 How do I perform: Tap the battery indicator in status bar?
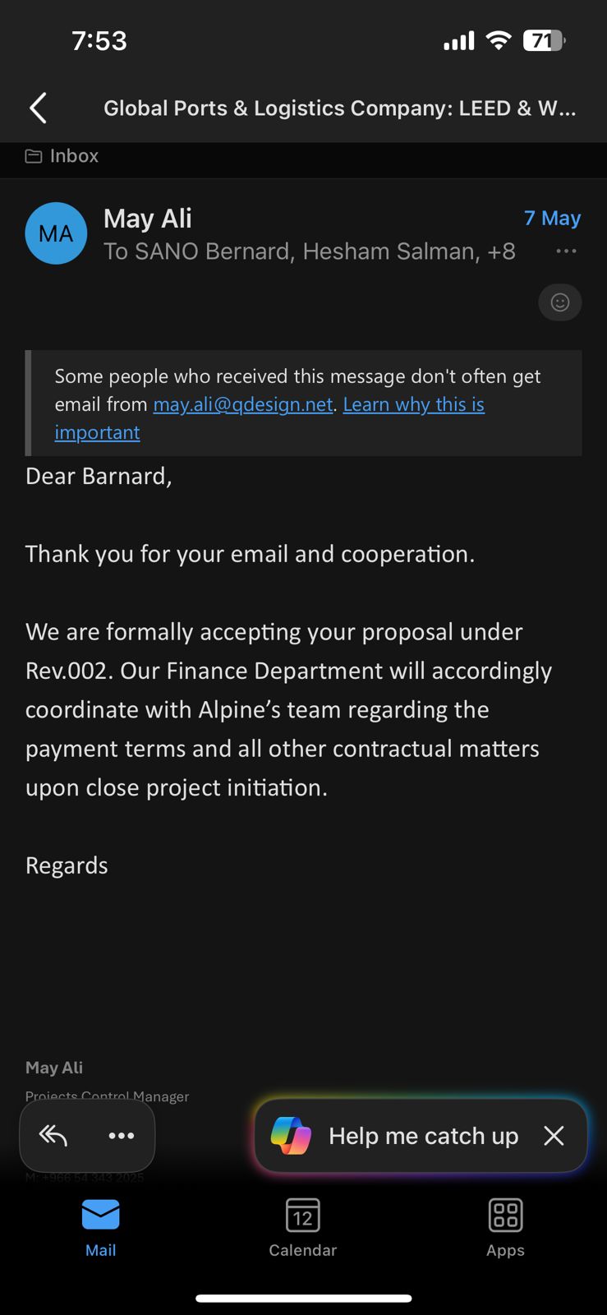pos(545,40)
